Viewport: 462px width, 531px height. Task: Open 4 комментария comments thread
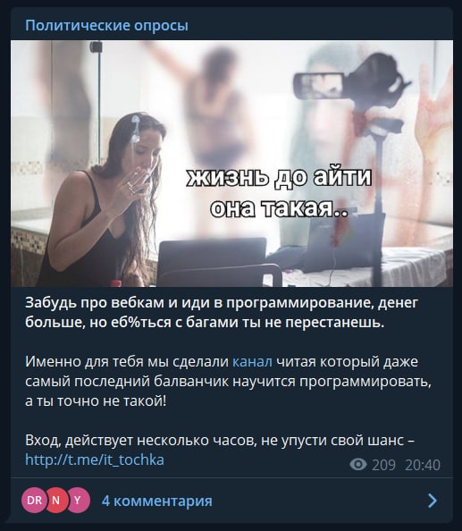(x=156, y=501)
